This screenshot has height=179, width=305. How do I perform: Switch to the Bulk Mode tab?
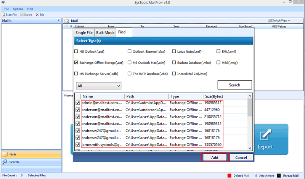coord(105,33)
